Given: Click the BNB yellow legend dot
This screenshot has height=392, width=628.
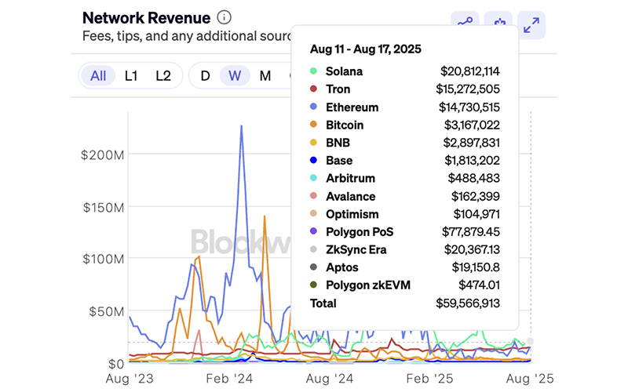Looking at the screenshot, I should 313,143.
